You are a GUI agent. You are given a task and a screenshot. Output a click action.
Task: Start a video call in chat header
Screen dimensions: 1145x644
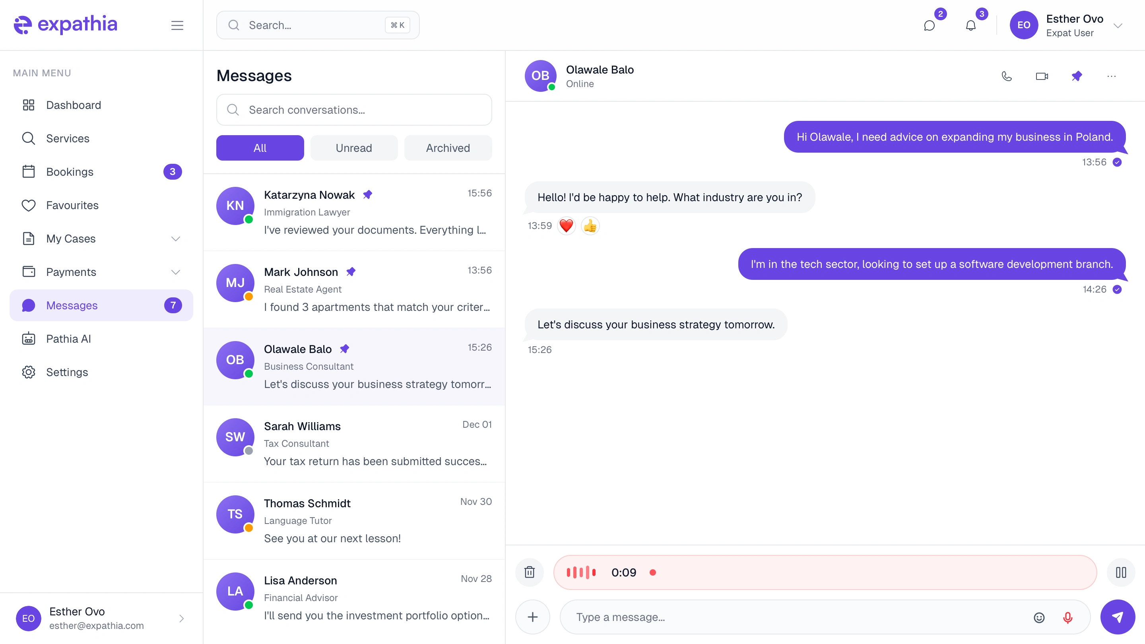1042,76
